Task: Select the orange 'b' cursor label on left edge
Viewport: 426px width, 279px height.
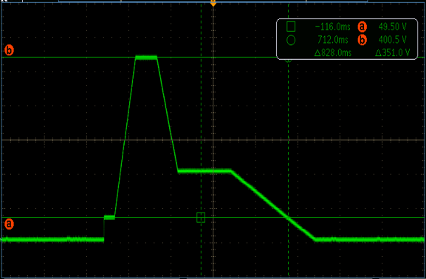Action: pos(9,50)
